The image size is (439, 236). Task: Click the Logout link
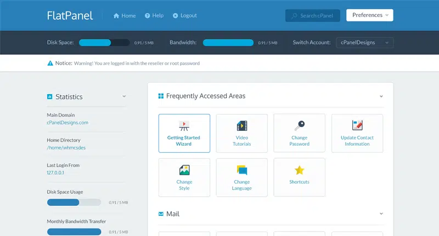tap(184, 16)
